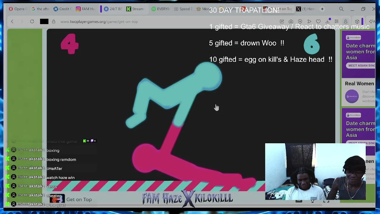Go back using the browser back arrow
The width and height of the screenshot is (380, 214).
pyautogui.click(x=12, y=21)
